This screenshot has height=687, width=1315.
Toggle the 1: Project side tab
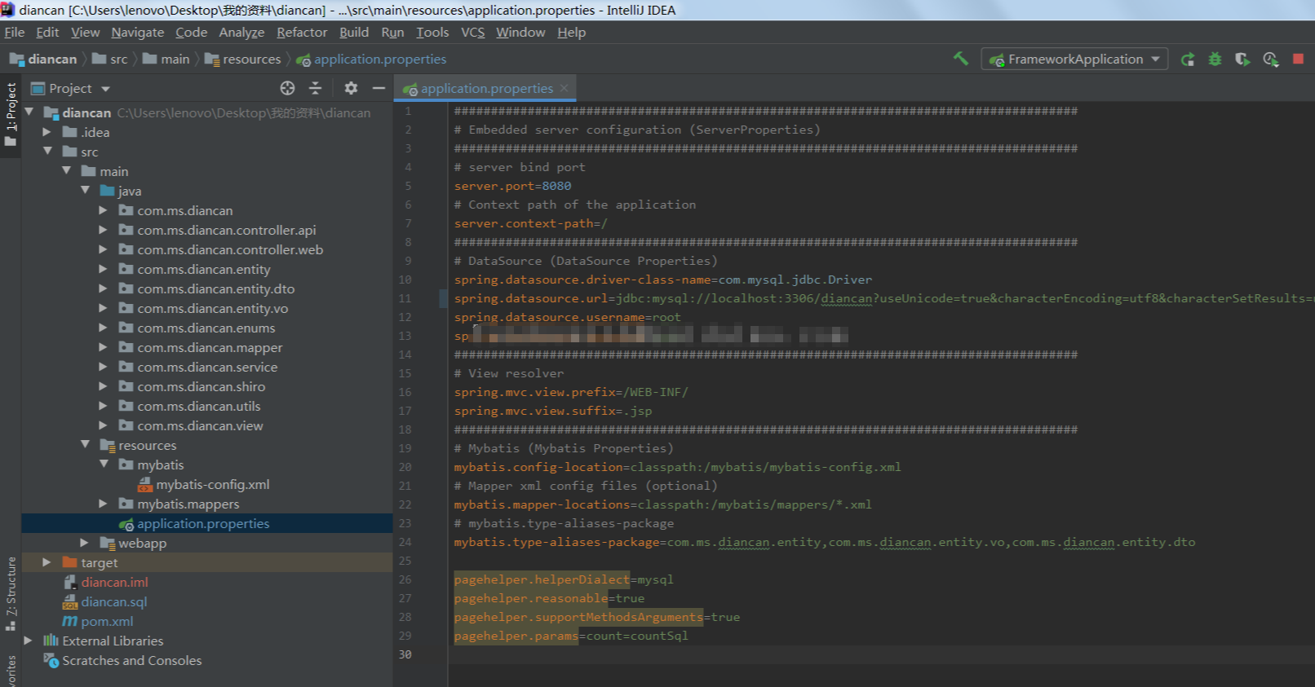tap(11, 114)
